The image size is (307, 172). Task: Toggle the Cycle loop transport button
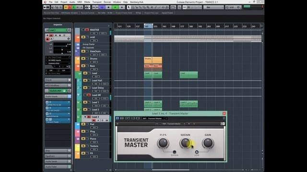(x=102, y=7)
